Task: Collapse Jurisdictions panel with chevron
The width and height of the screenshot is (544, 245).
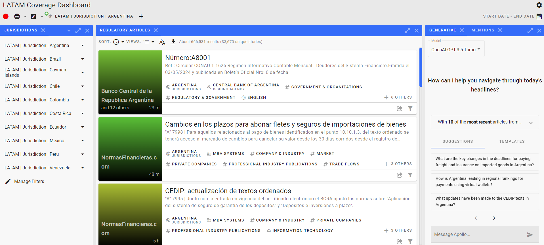Action: pos(69,31)
